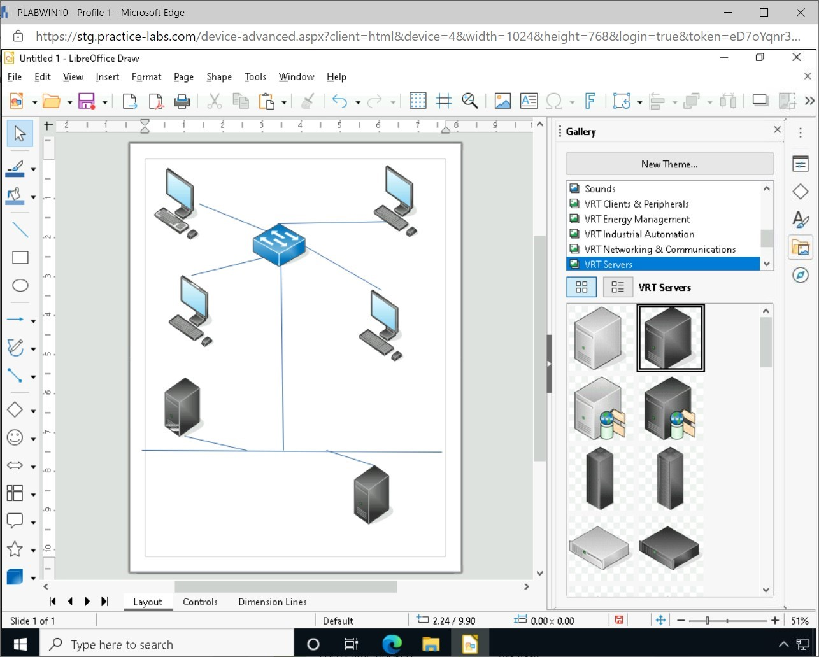The image size is (819, 657).
Task: Select the Ellipse drawing tool
Action: tap(20, 286)
